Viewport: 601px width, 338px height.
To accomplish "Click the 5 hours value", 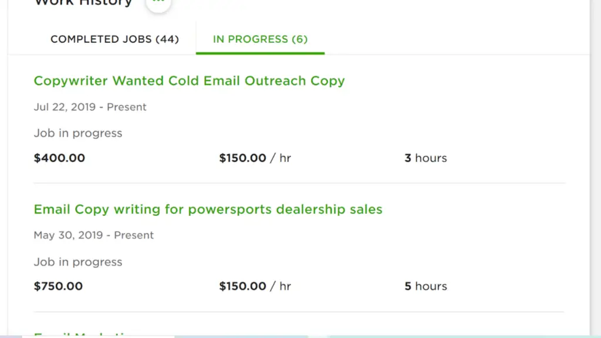I will 426,286.
